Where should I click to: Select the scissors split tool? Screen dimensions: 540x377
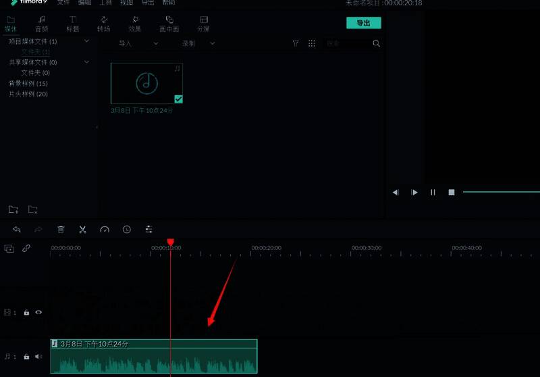point(82,230)
